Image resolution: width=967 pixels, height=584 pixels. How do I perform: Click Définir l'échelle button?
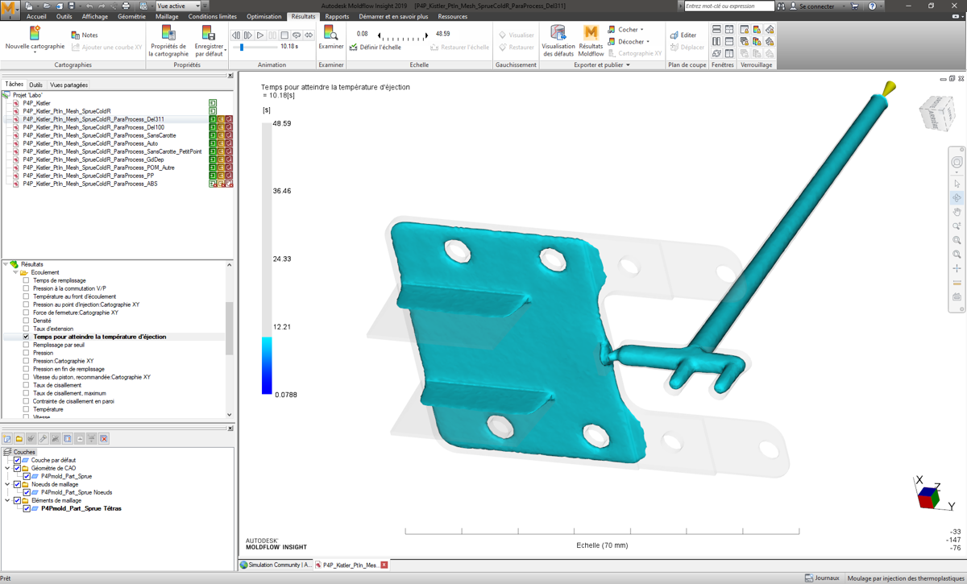coord(375,48)
